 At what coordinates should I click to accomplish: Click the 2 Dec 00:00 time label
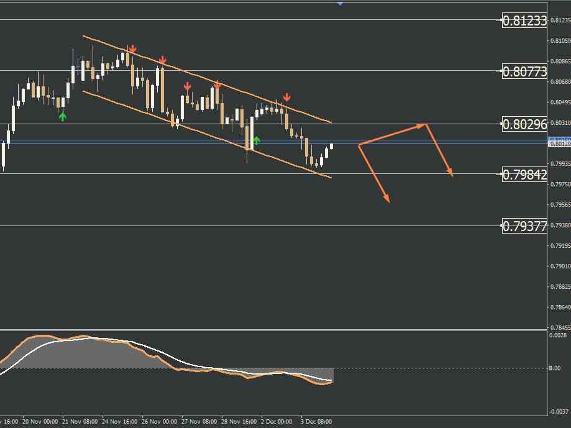(276, 421)
